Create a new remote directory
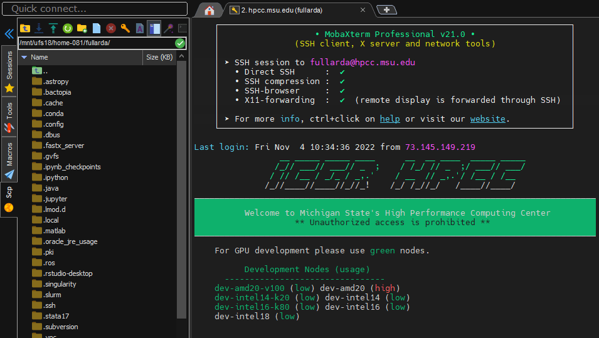The width and height of the screenshot is (599, 338). (82, 28)
